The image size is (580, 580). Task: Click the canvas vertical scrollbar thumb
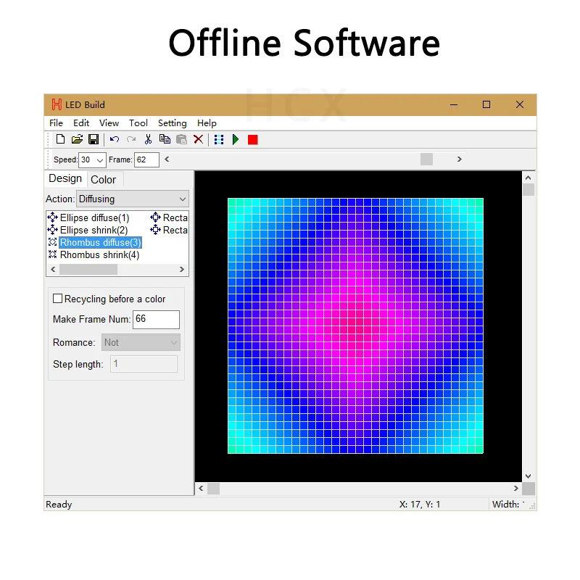coord(529,190)
